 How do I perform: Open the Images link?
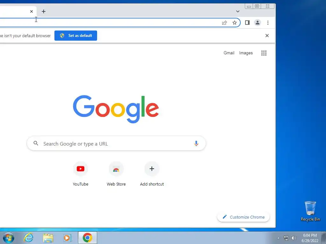(x=246, y=53)
